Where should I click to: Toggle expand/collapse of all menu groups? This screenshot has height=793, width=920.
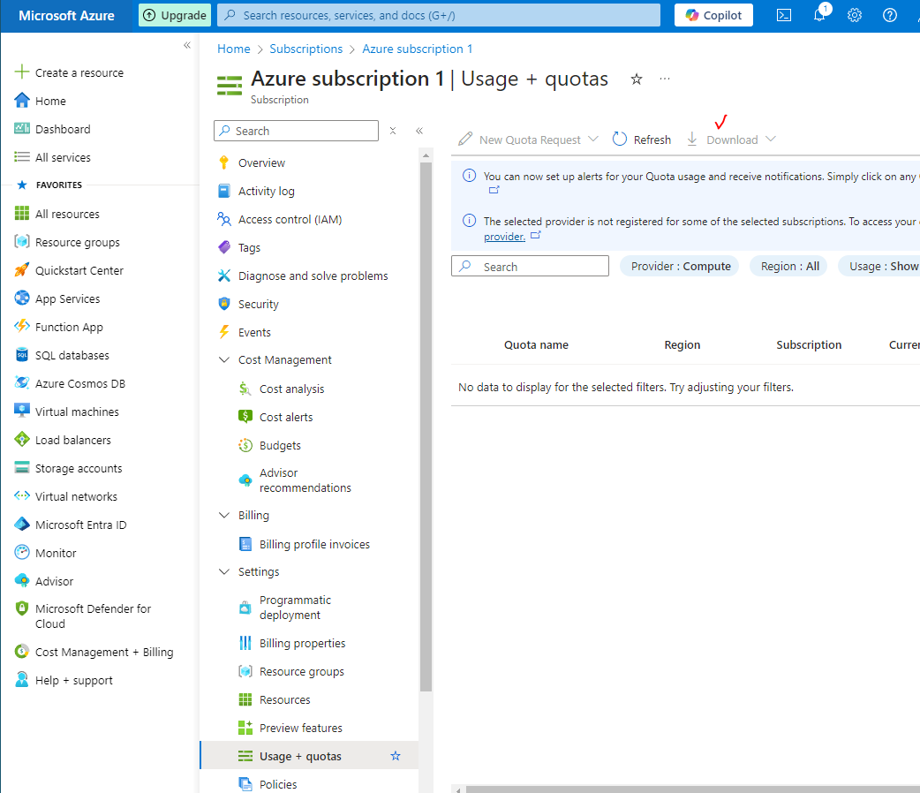393,131
